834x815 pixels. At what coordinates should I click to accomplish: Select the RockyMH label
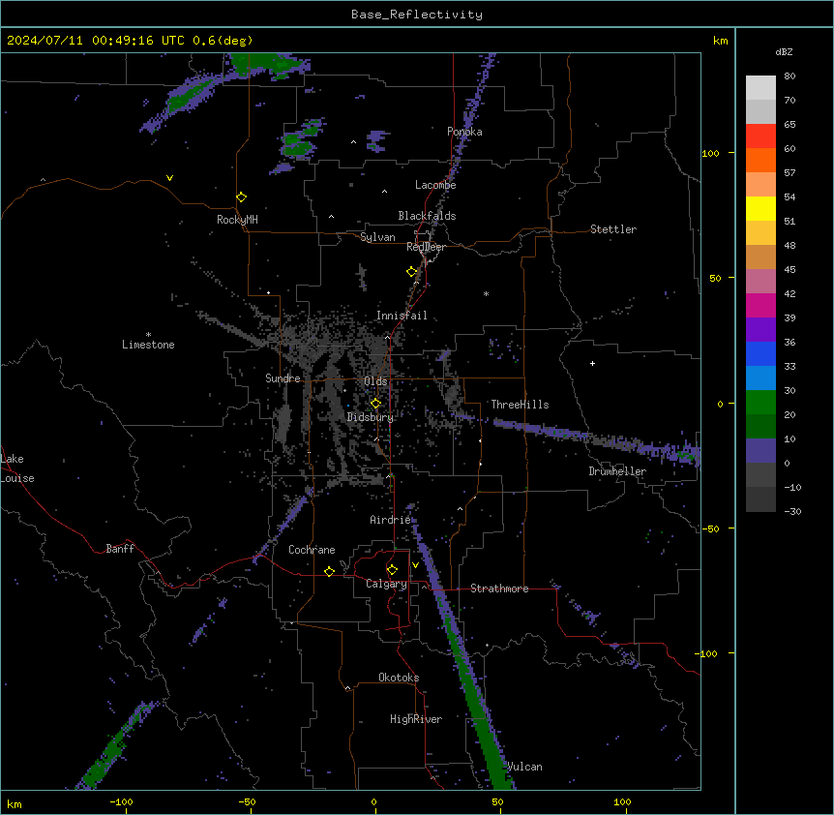237,220
